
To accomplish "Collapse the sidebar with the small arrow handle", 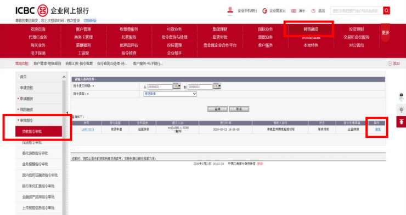I will pos(67,113).
